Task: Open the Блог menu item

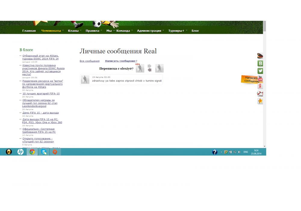Action: click(x=195, y=31)
